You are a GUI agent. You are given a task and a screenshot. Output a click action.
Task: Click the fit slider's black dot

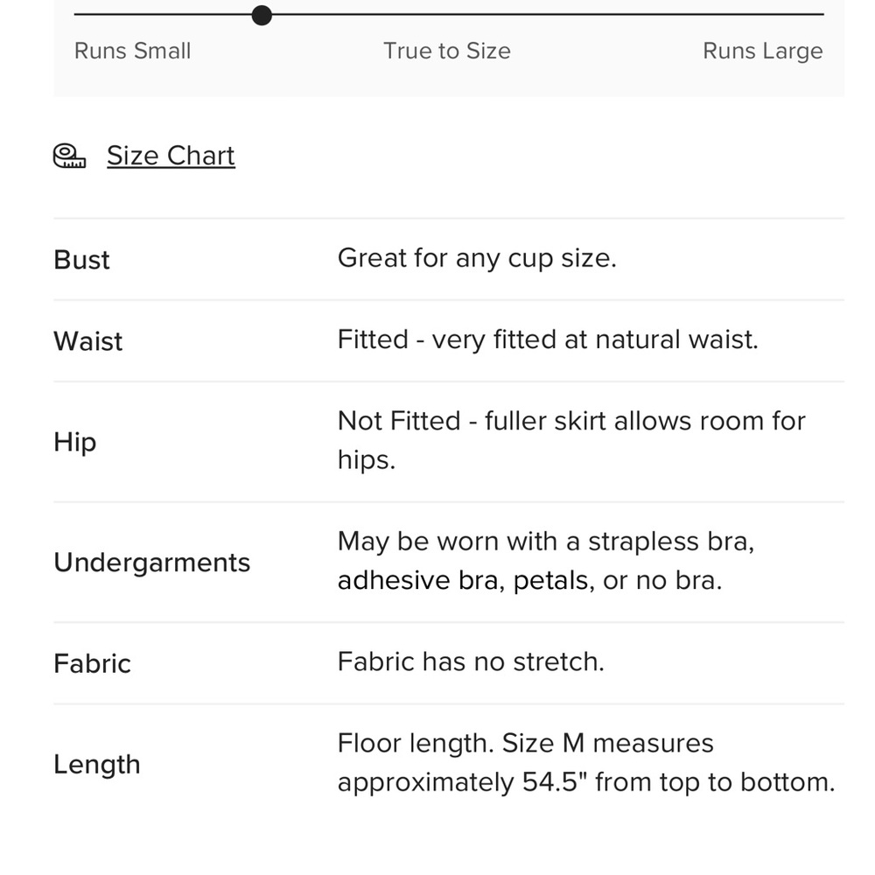(x=262, y=15)
